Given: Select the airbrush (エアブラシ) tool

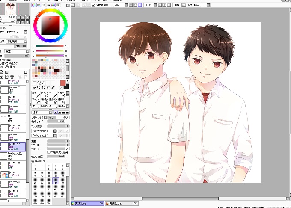Looking at the screenshot, I should tap(45, 94).
